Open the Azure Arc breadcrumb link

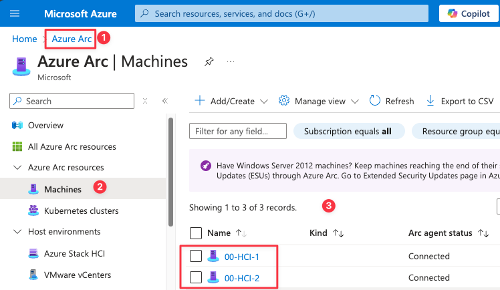72,39
